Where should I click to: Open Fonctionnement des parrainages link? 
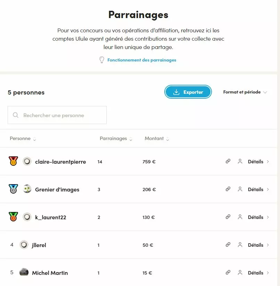(x=142, y=60)
